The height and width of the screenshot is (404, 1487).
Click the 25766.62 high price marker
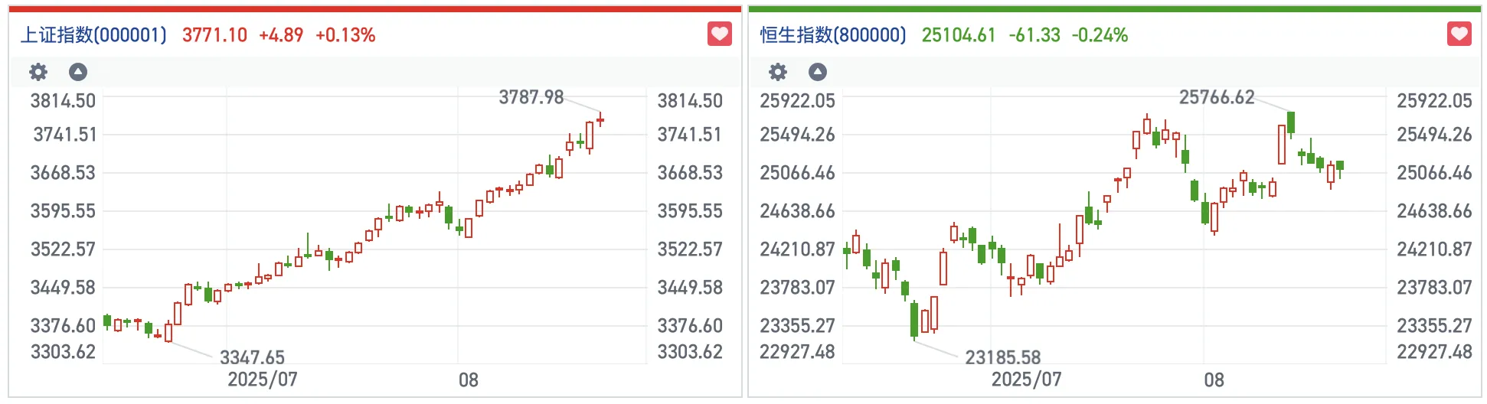click(1217, 97)
